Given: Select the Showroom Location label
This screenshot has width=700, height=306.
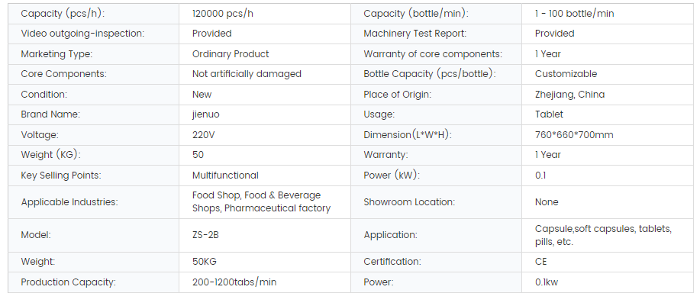Looking at the screenshot, I should [409, 202].
